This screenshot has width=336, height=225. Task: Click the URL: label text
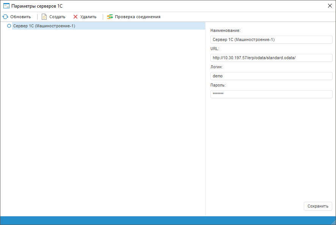click(215, 49)
